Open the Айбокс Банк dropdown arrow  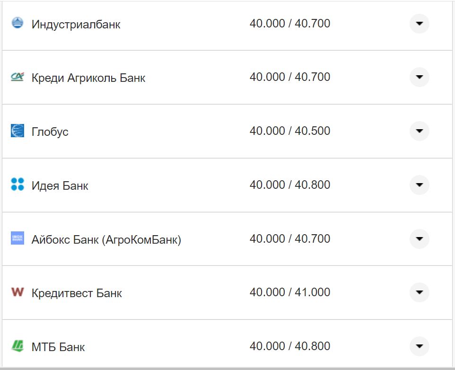[x=419, y=238]
